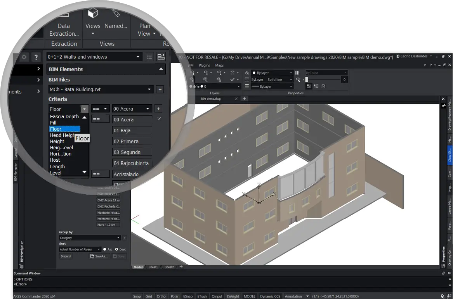Switch to the Sheet2 tab
This screenshot has width=453, height=299.
click(x=169, y=267)
